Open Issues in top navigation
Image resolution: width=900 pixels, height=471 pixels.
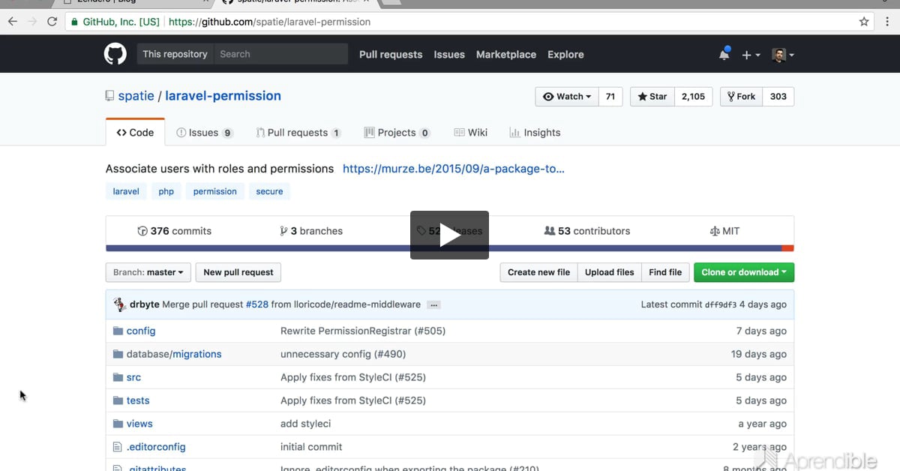click(449, 55)
